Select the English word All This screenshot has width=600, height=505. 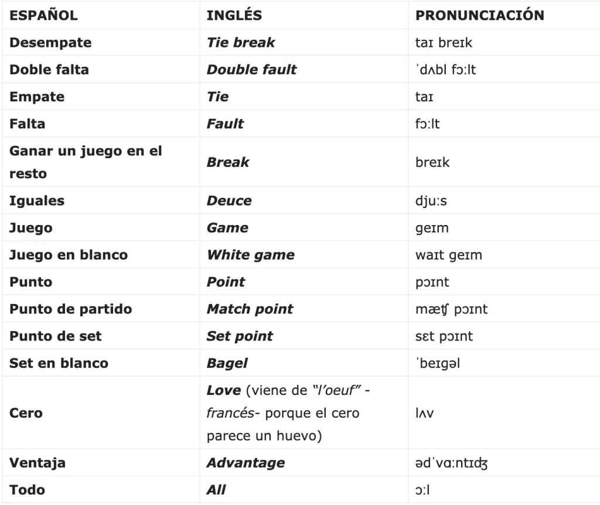tap(216, 490)
